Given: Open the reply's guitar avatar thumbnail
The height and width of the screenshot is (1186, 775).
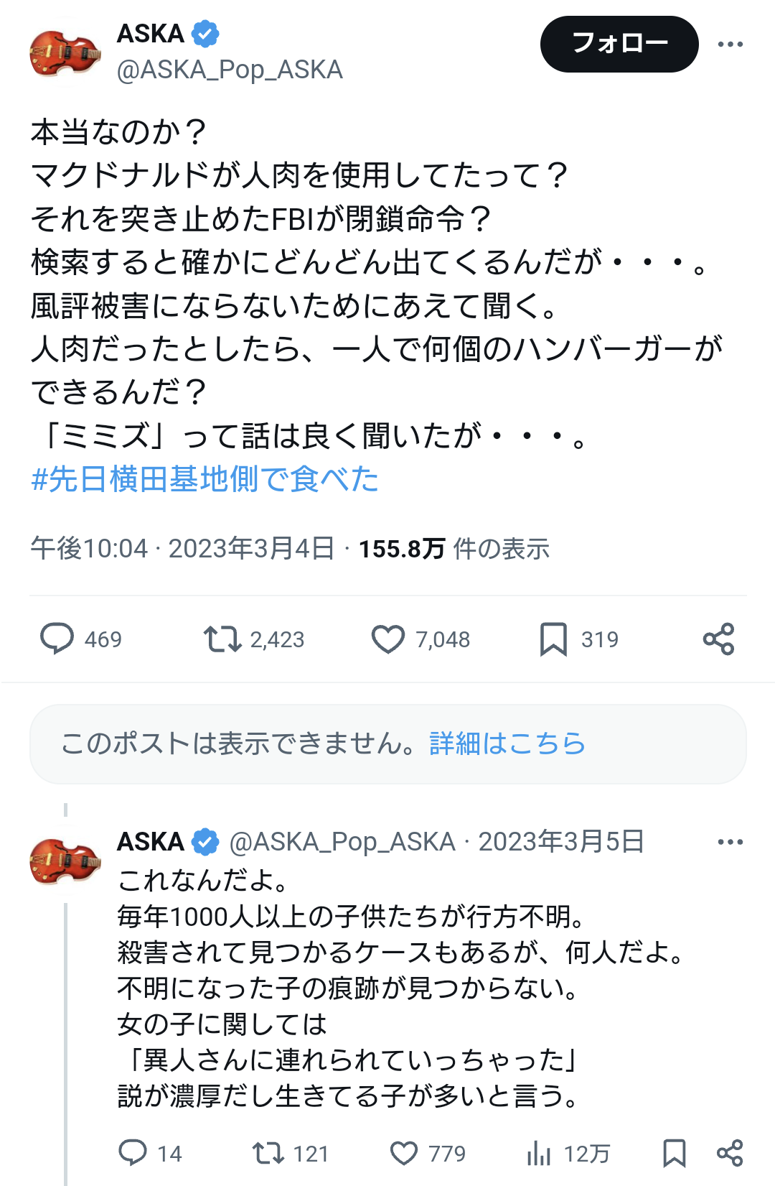Looking at the screenshot, I should [x=65, y=860].
